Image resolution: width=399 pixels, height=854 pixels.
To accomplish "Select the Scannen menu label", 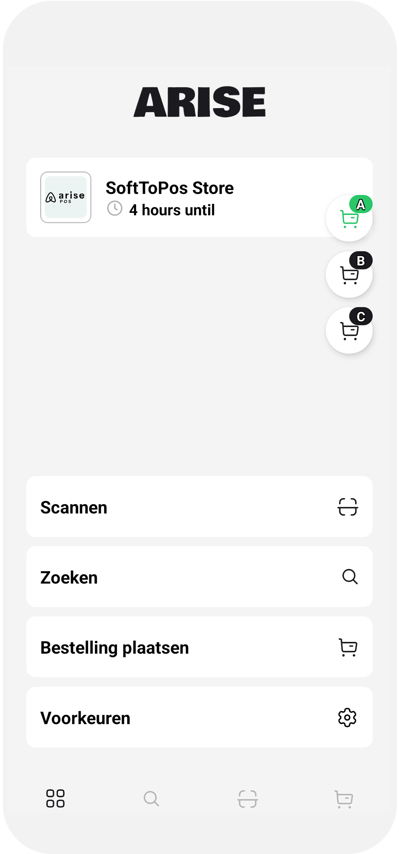I will pos(74,507).
